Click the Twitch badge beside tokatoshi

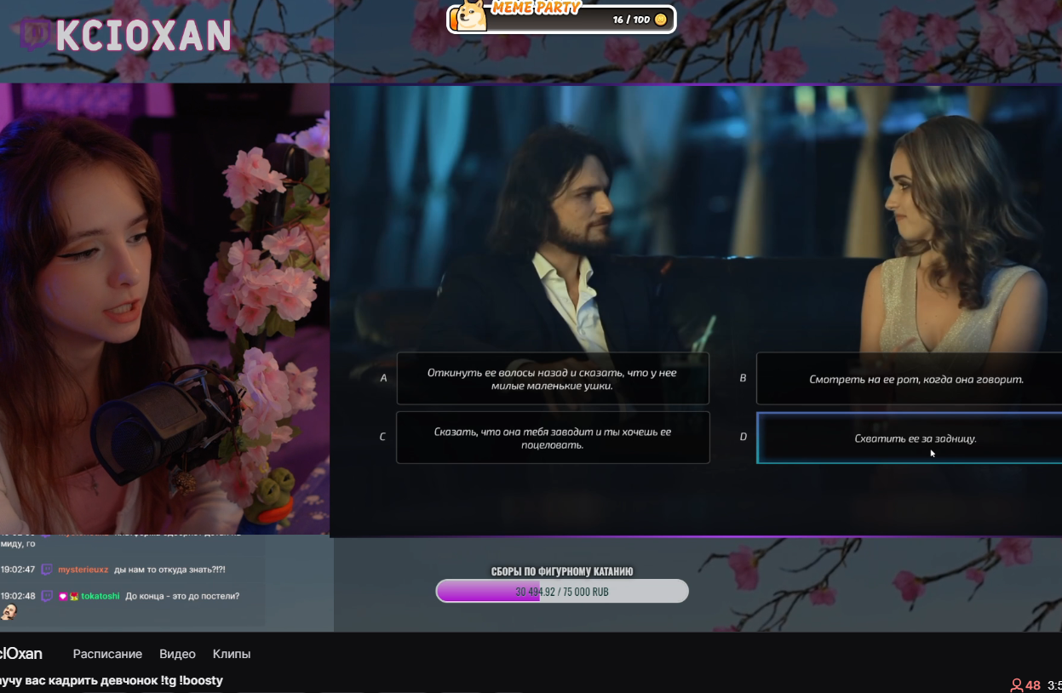click(x=47, y=596)
